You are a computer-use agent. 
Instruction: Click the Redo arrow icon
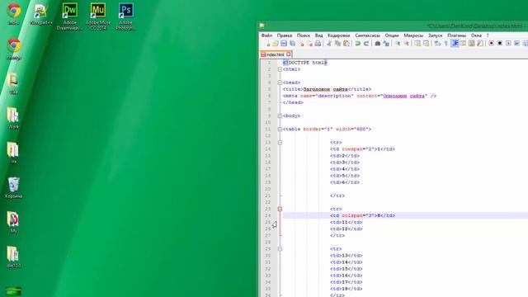click(x=366, y=44)
